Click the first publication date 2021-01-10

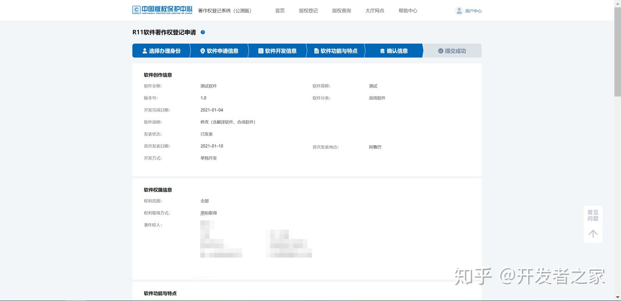[x=212, y=146]
